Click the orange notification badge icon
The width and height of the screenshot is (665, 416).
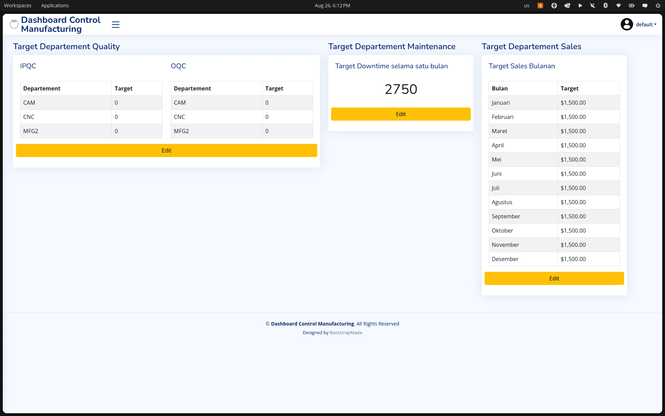tap(540, 6)
